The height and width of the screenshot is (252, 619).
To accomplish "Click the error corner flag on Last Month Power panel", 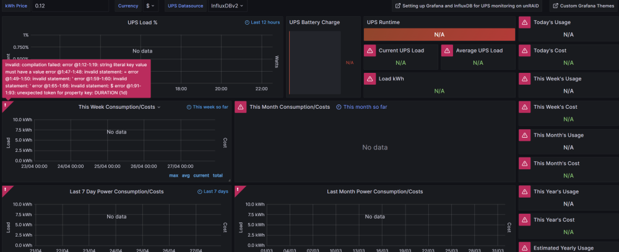I will [238, 190].
